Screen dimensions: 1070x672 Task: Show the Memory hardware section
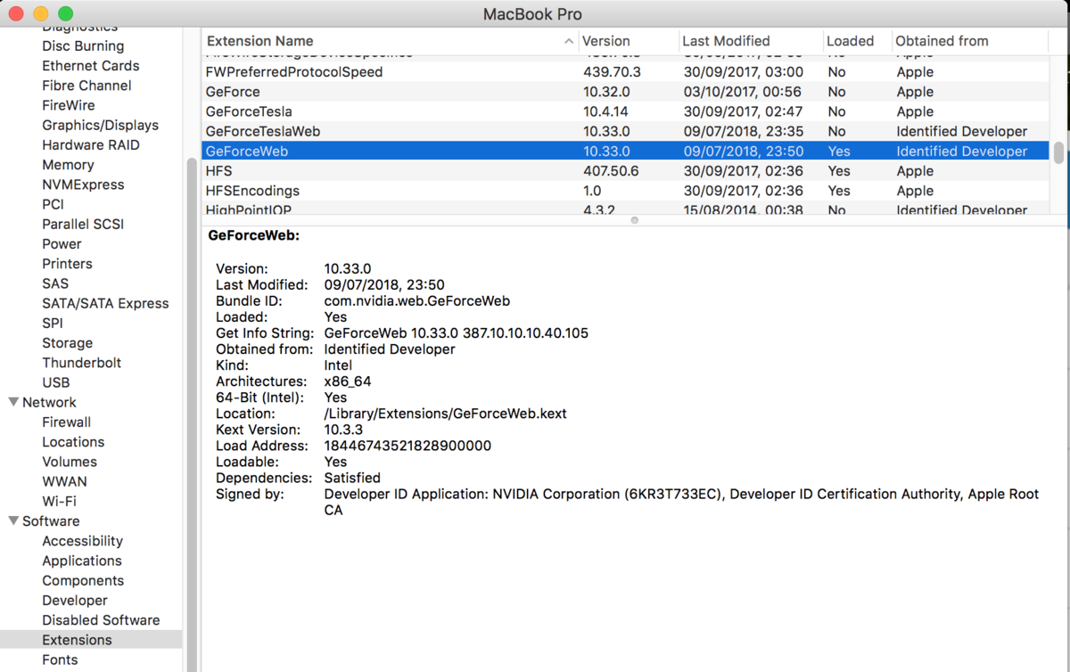pyautogui.click(x=68, y=165)
